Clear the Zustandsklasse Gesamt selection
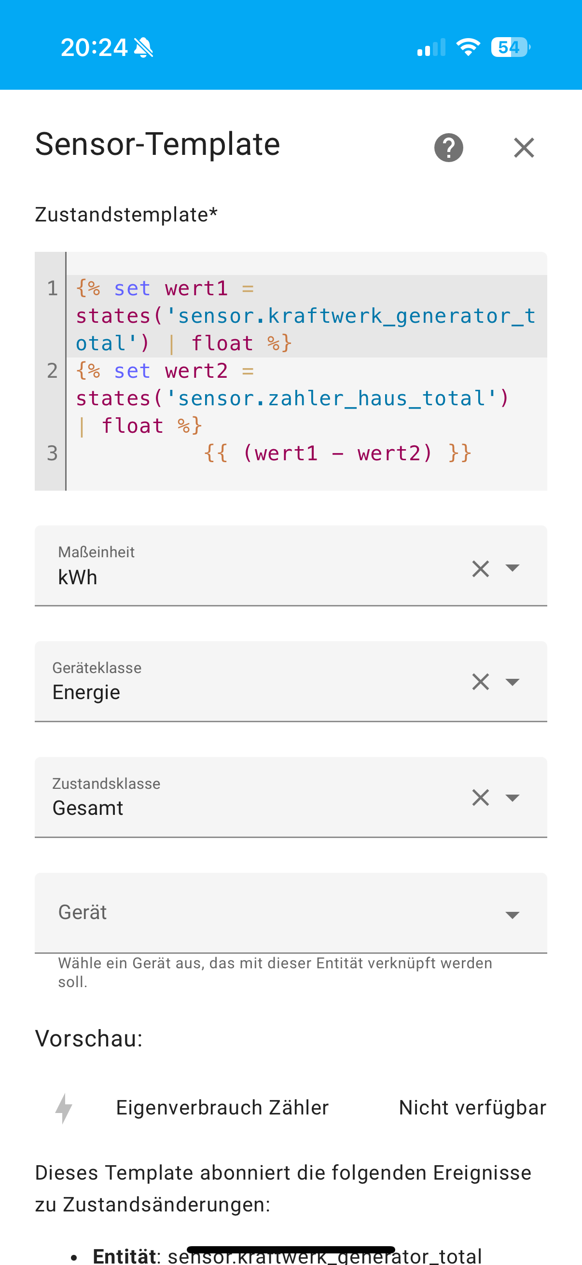Image resolution: width=582 pixels, height=1265 pixels. [x=480, y=797]
